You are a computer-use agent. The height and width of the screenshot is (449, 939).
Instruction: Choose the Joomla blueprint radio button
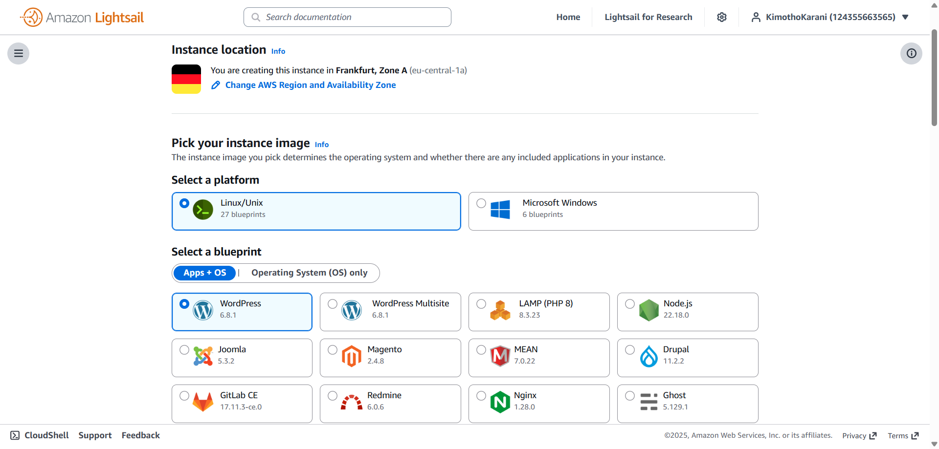tap(184, 350)
